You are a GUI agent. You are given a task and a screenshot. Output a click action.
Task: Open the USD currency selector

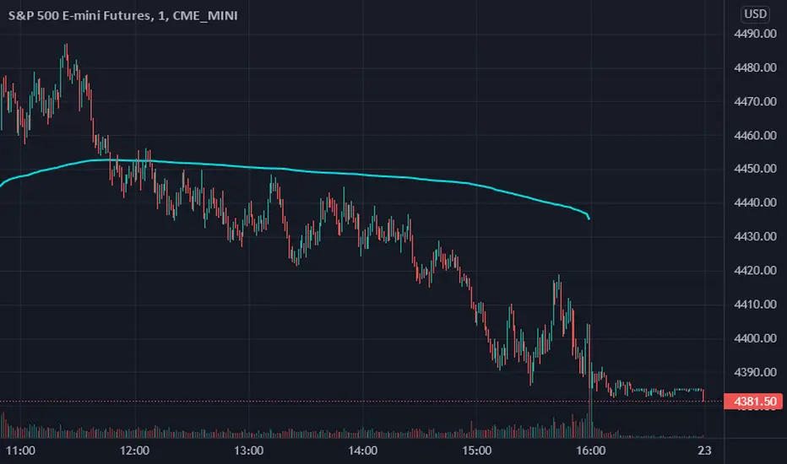pyautogui.click(x=755, y=14)
